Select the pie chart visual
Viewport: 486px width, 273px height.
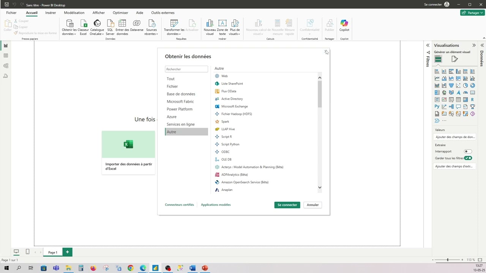pos(465,85)
